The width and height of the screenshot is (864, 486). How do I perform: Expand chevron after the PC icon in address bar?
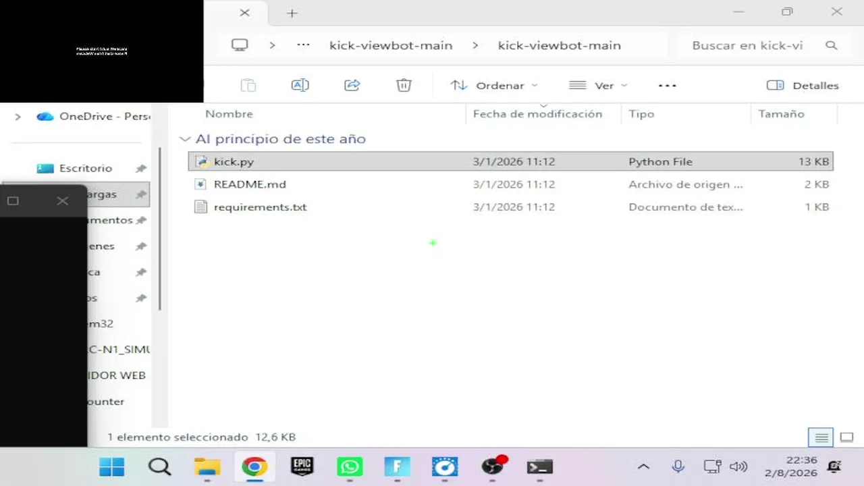click(x=273, y=45)
